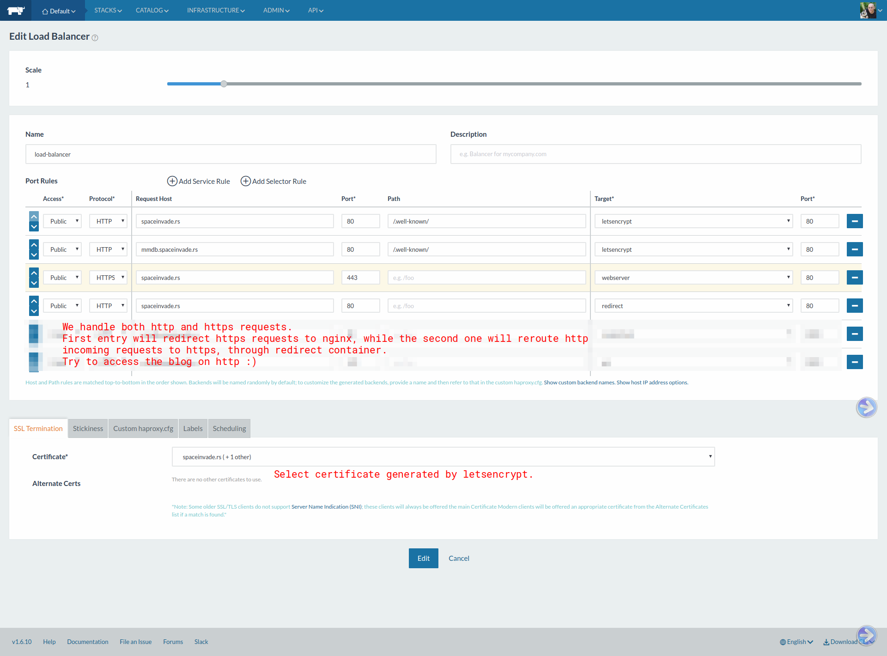Screen dimensions: 887x656
Task: Click Help footer link
Action: click(x=49, y=642)
